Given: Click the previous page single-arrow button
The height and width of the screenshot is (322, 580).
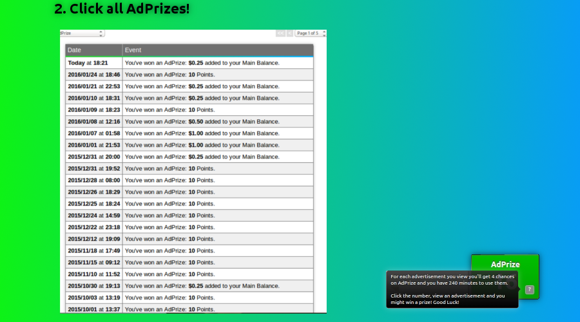Looking at the screenshot, I should (x=290, y=33).
